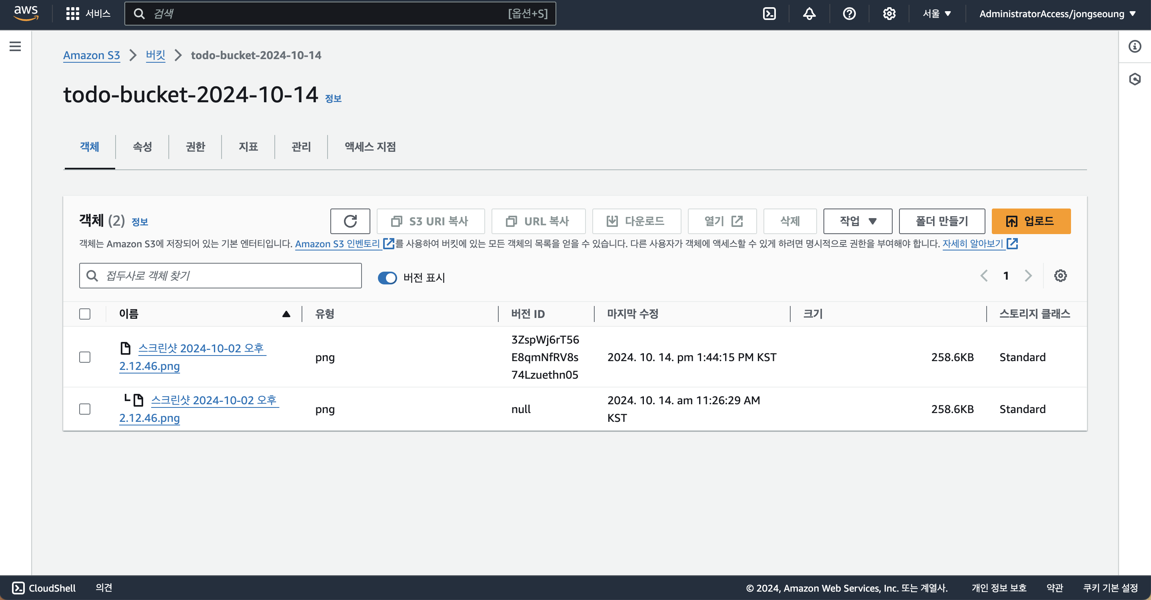Click the refresh objects button

350,221
